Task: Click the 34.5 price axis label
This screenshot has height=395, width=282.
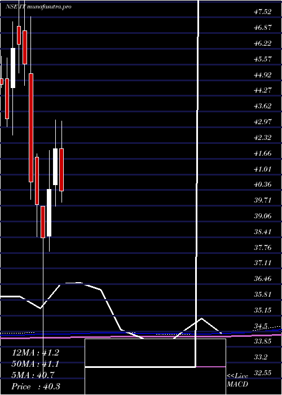Action: (x=261, y=326)
